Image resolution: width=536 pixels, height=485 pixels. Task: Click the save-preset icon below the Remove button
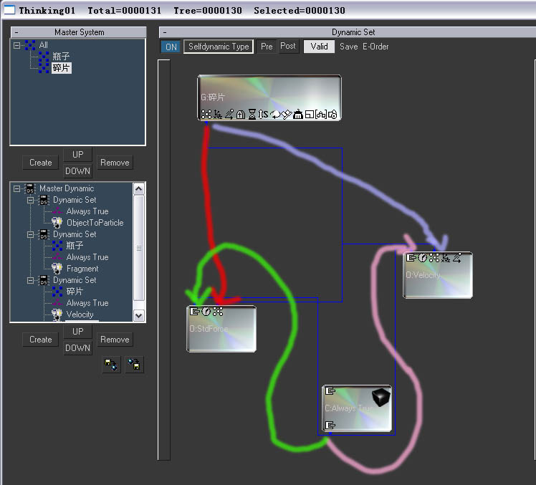click(111, 365)
